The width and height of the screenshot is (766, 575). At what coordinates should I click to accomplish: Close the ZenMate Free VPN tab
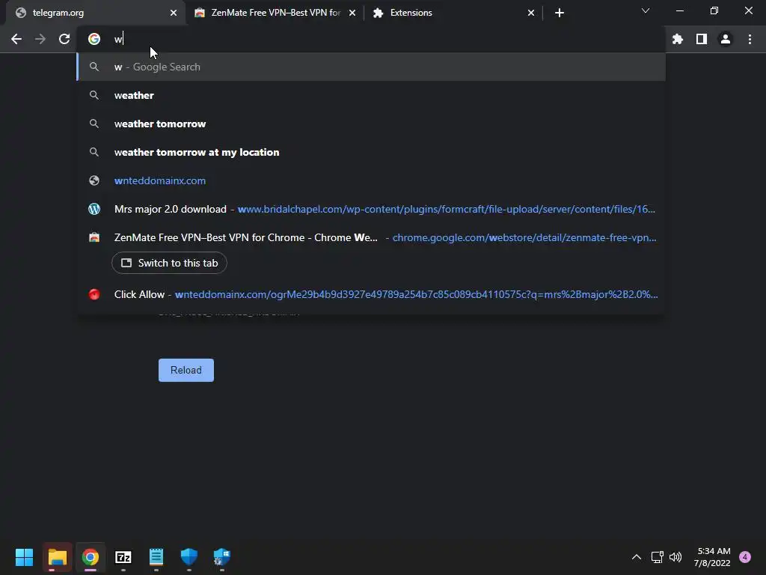[x=352, y=13]
